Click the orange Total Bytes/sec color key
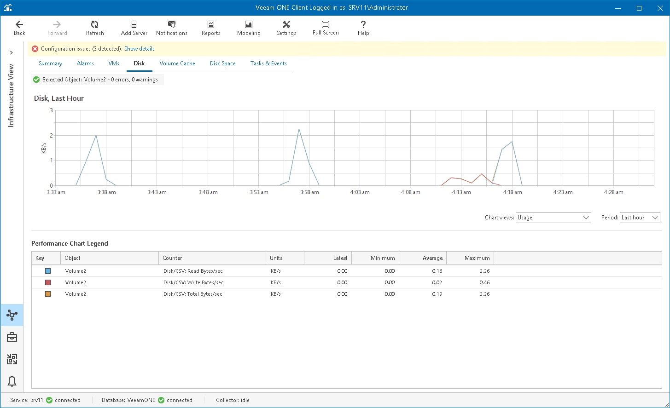Image resolution: width=670 pixels, height=408 pixels. (48, 294)
